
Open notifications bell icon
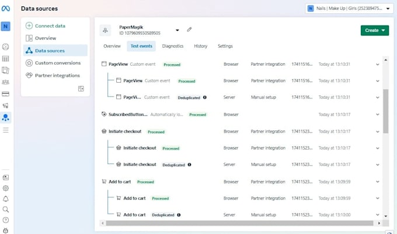(x=6, y=199)
